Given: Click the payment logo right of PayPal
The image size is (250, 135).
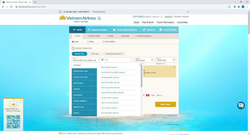Looking at the screenshot, I should tap(160, 95).
